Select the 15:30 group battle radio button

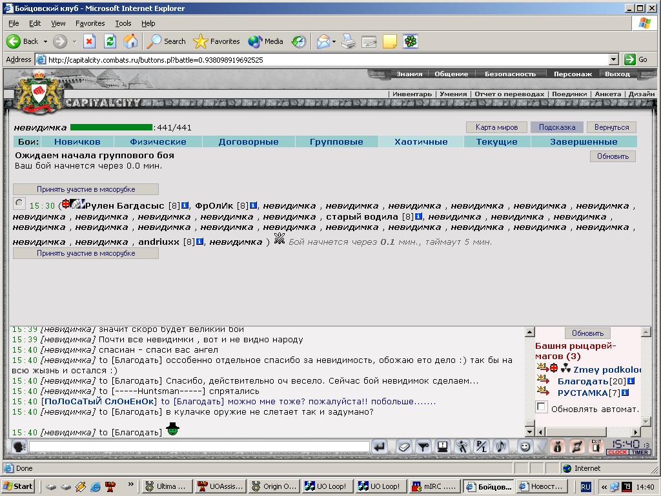pyautogui.click(x=19, y=203)
